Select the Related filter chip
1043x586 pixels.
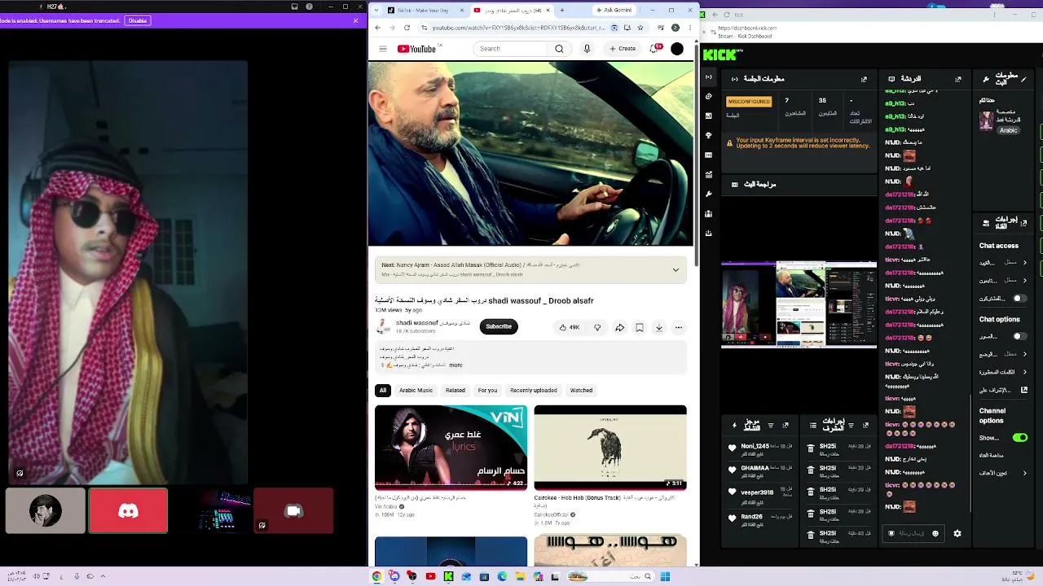pyautogui.click(x=455, y=391)
